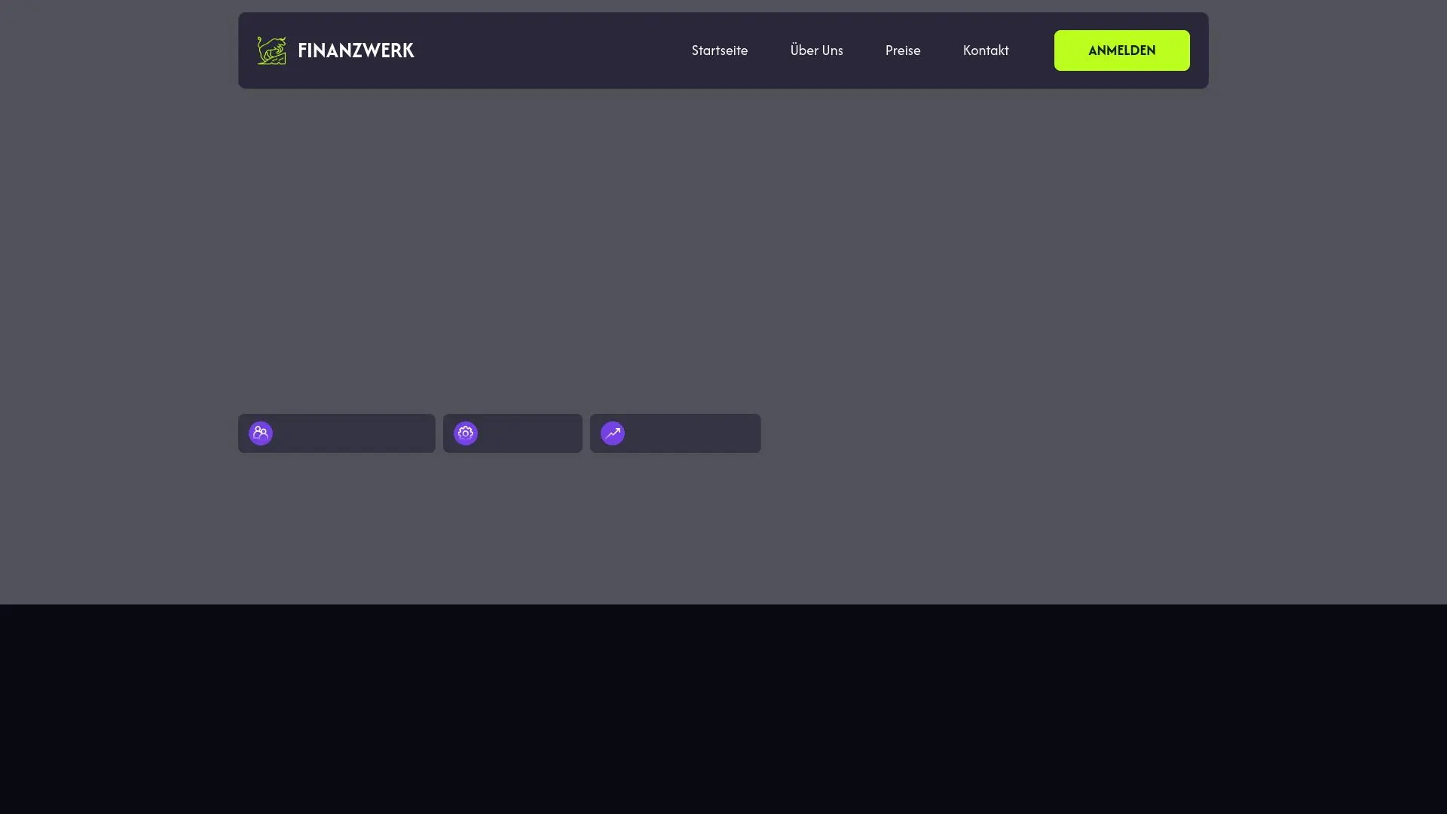Viewport: 1447px width, 814px height.
Task: Click the dark section below the hero
Action: click(x=723, y=708)
